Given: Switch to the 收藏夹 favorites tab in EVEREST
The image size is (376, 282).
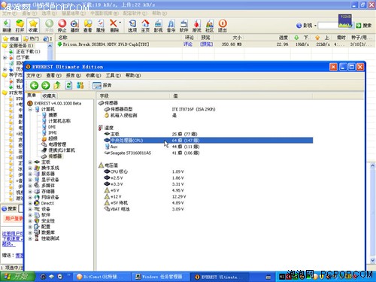Looking at the screenshot, I should (x=49, y=96).
